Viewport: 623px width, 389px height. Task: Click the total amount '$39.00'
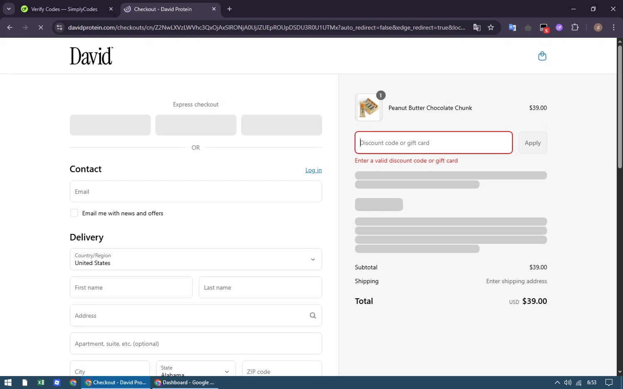coord(535,301)
